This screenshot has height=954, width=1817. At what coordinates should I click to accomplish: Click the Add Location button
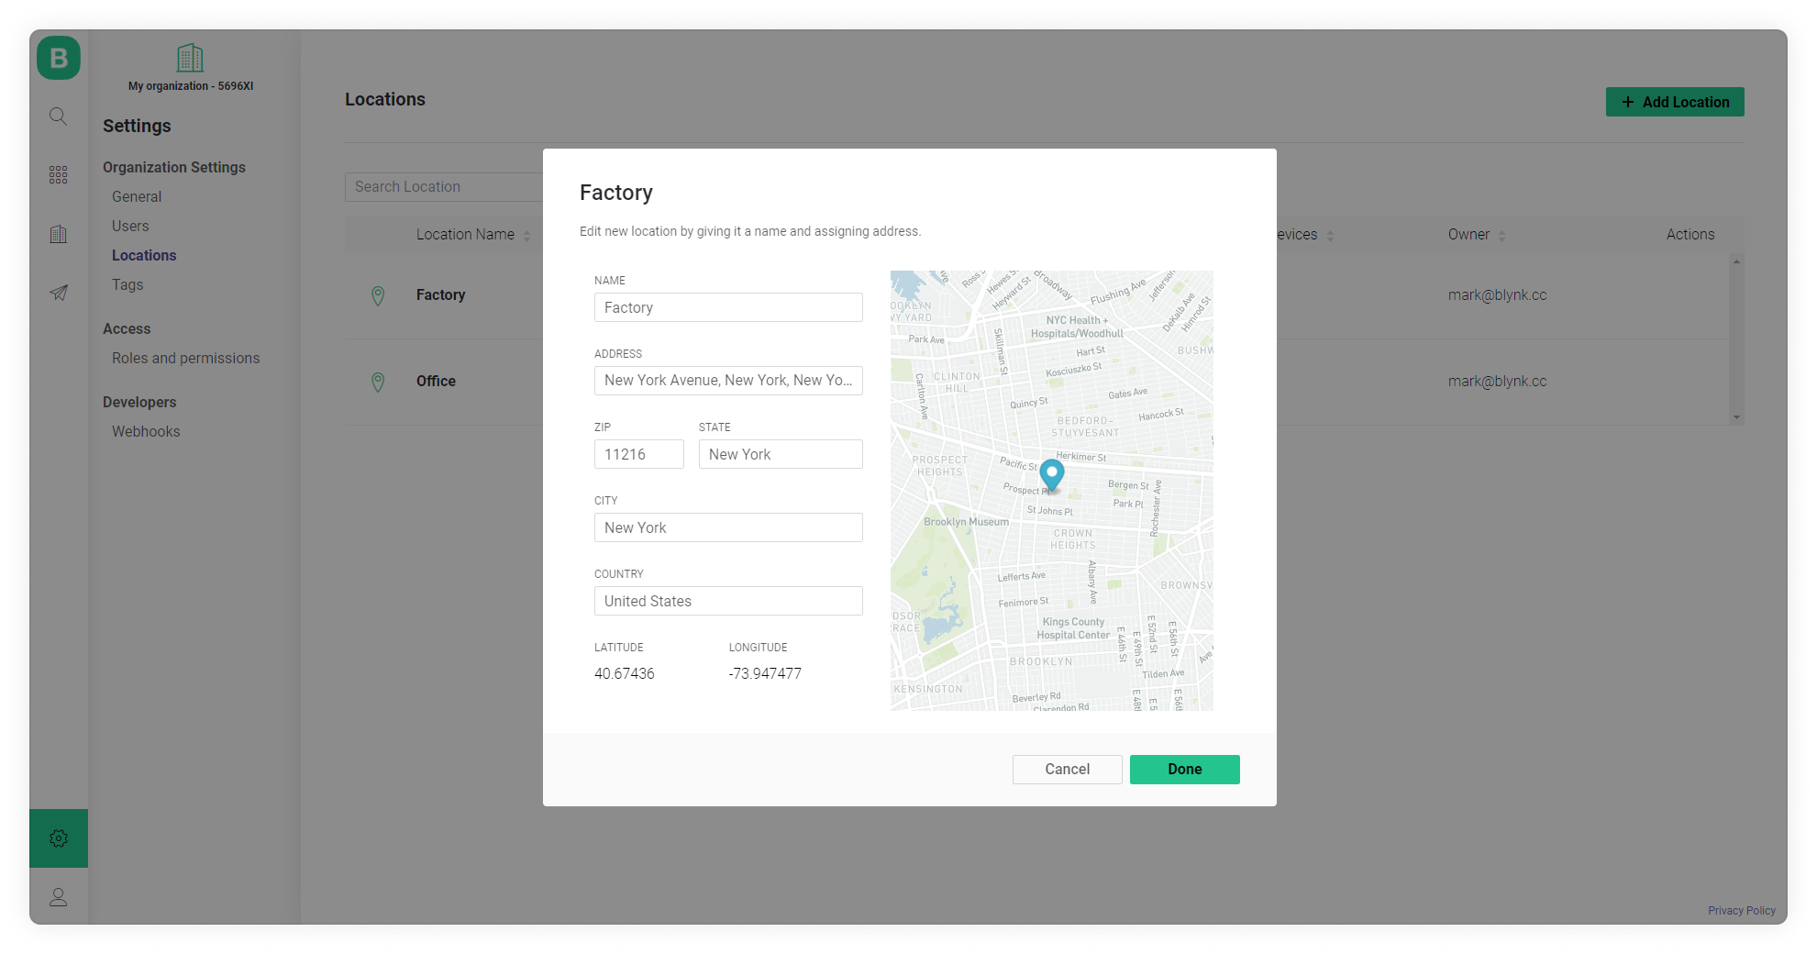[1674, 102]
